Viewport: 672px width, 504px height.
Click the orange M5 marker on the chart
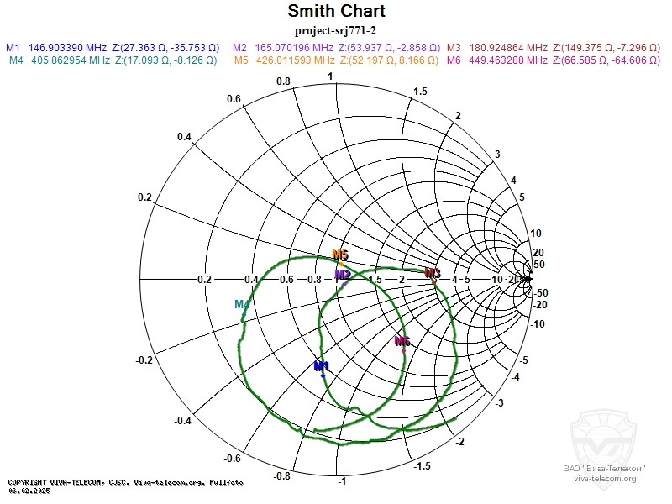pyautogui.click(x=340, y=255)
